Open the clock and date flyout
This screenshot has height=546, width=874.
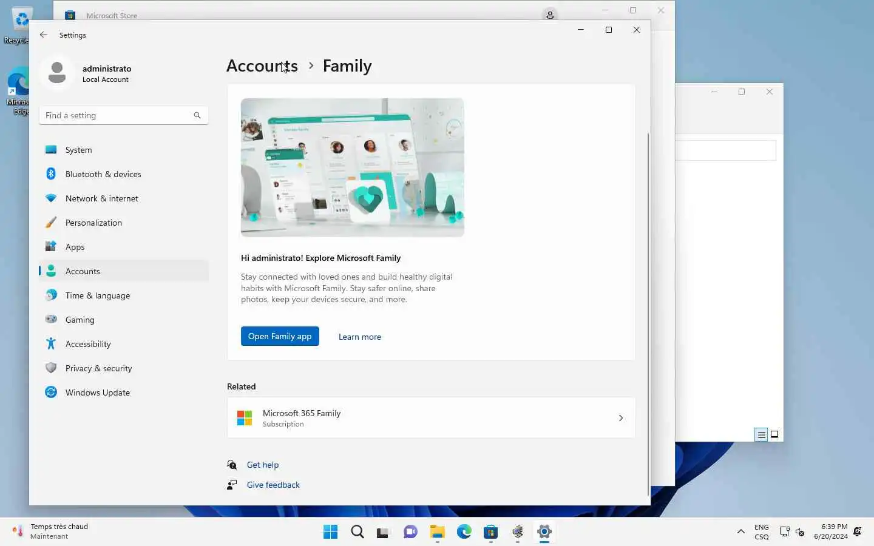[x=831, y=531]
